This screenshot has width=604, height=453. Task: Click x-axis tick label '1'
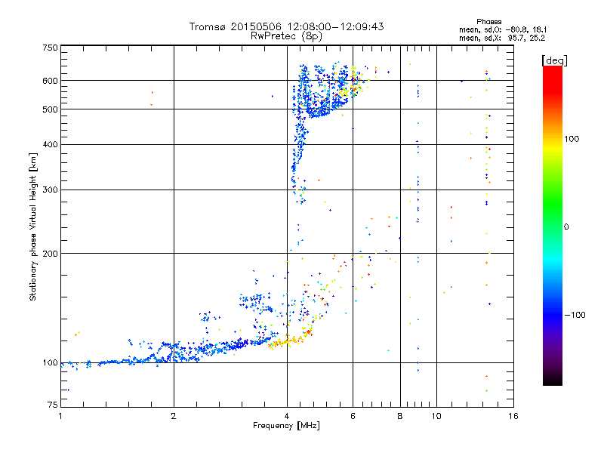click(60, 416)
